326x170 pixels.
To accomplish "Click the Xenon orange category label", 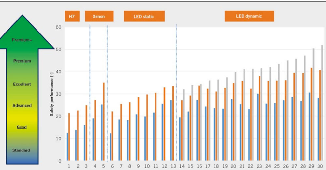I will 99,16.
